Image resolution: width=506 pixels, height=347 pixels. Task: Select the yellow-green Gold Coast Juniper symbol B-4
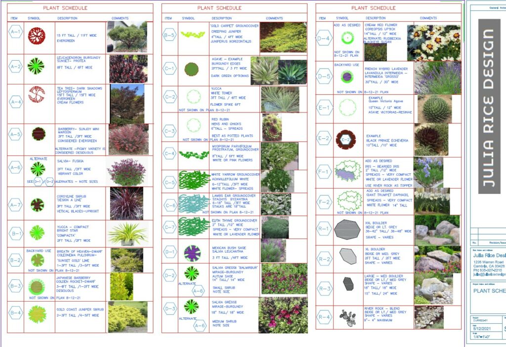click(x=38, y=314)
